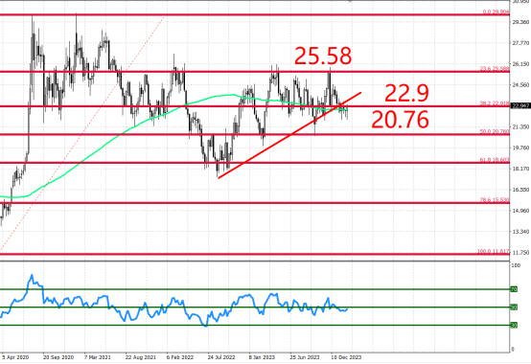The height and width of the screenshot is (364, 531).
Task: Click the 10 Dec 2023 date label
Action: [x=346, y=357]
